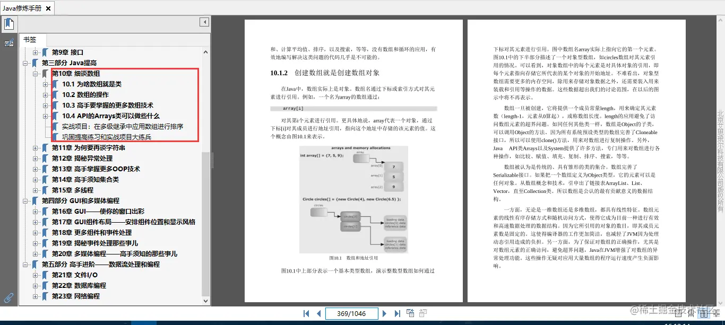This screenshot has width=725, height=325.
Task: Jump to the last page
Action: pyautogui.click(x=397, y=313)
